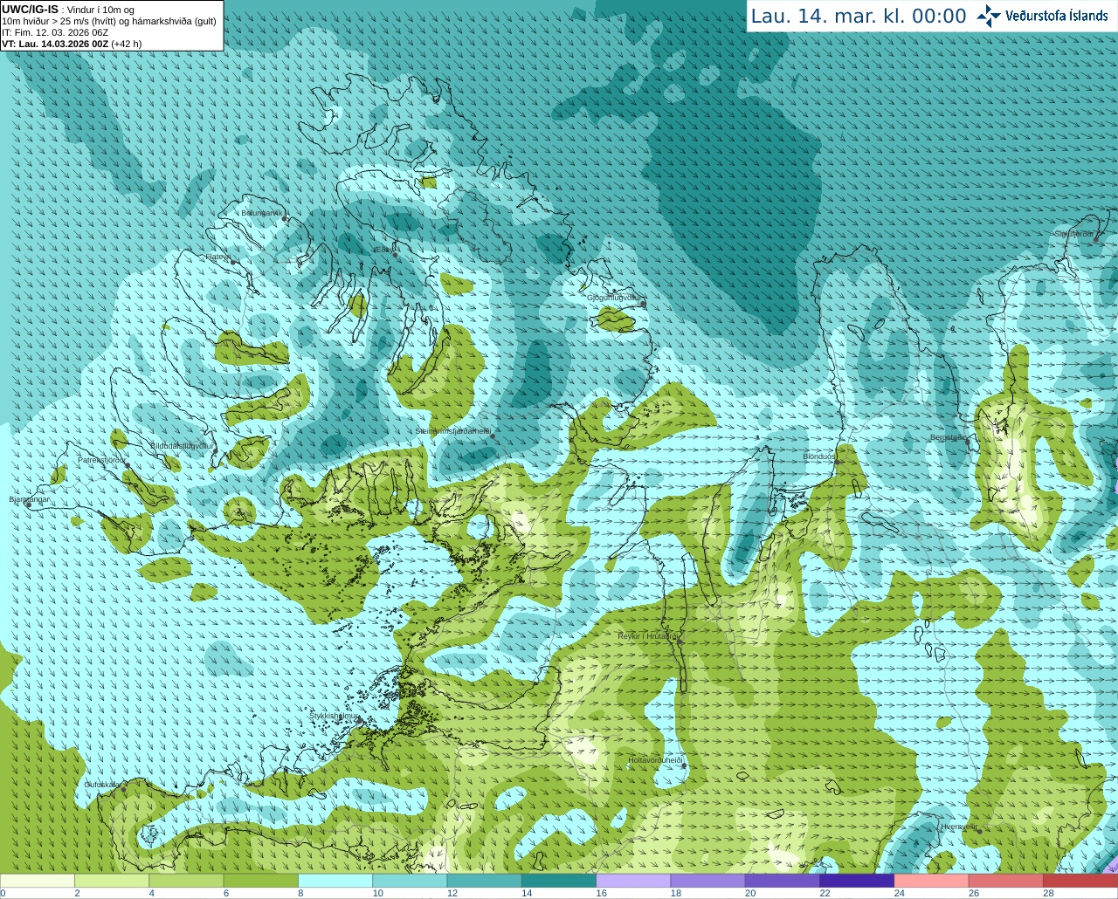Screen dimensions: 1118x899
Task: Pick the 6–8 m/s olive green swatch
Action: click(260, 881)
